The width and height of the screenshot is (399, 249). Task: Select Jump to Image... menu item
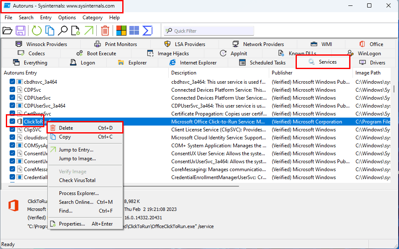85,159
